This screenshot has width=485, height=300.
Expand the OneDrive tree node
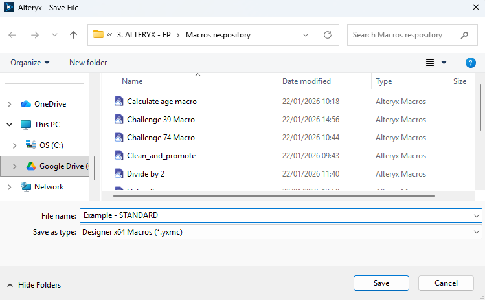coord(9,104)
